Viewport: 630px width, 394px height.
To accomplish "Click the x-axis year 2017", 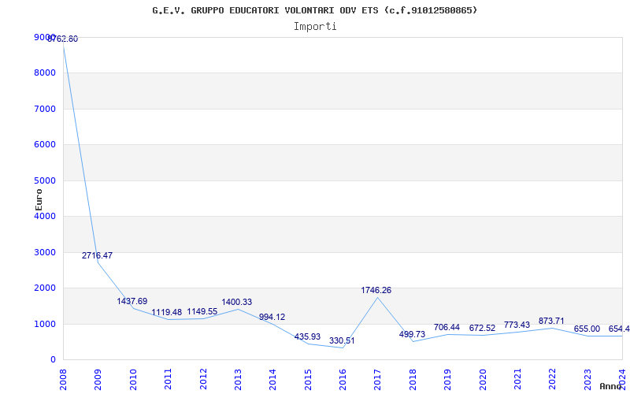I will (x=377, y=379).
